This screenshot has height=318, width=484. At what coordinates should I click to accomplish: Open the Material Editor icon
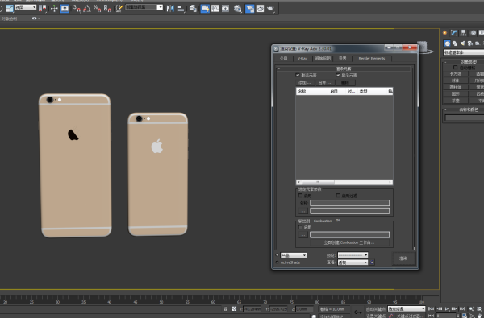pyautogui.click(x=237, y=9)
